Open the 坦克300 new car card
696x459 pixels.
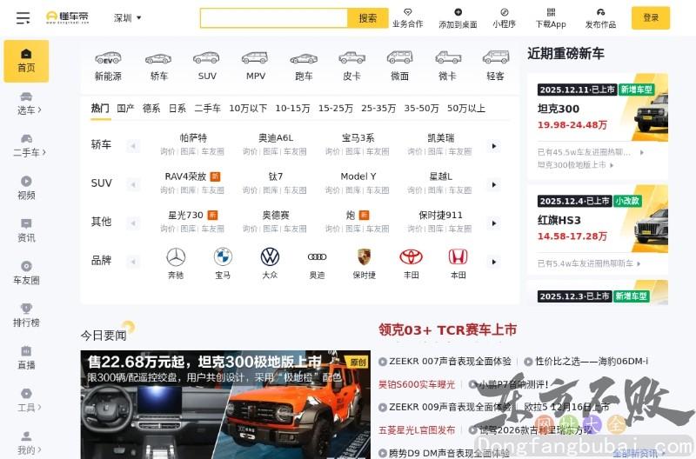pos(598,126)
